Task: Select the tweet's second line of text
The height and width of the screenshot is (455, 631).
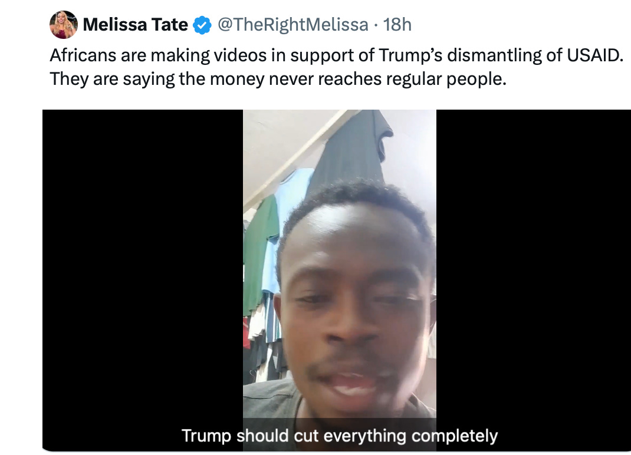Action: coord(278,79)
